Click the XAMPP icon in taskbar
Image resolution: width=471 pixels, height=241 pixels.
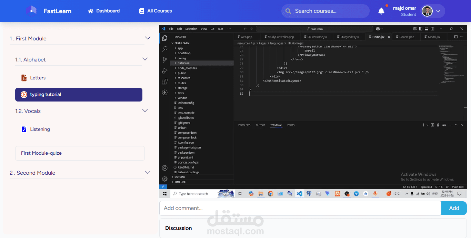(338, 194)
